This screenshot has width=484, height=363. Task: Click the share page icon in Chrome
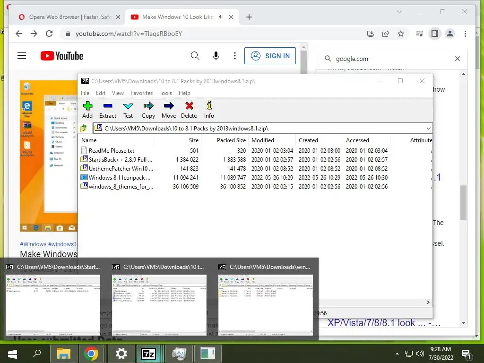pyautogui.click(x=386, y=34)
